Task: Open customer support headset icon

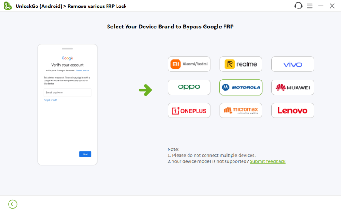Action: [x=298, y=6]
